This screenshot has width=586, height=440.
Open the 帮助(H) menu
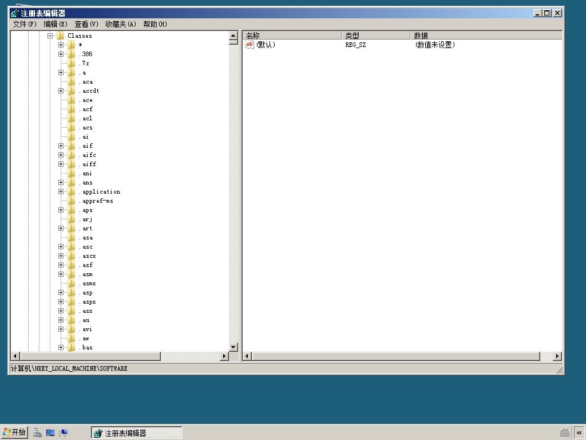155,24
